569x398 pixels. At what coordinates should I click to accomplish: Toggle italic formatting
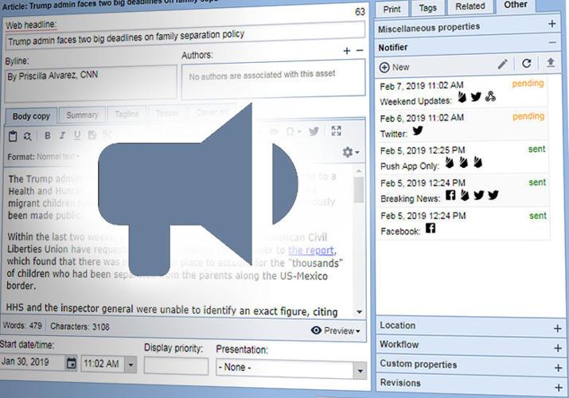pos(62,135)
